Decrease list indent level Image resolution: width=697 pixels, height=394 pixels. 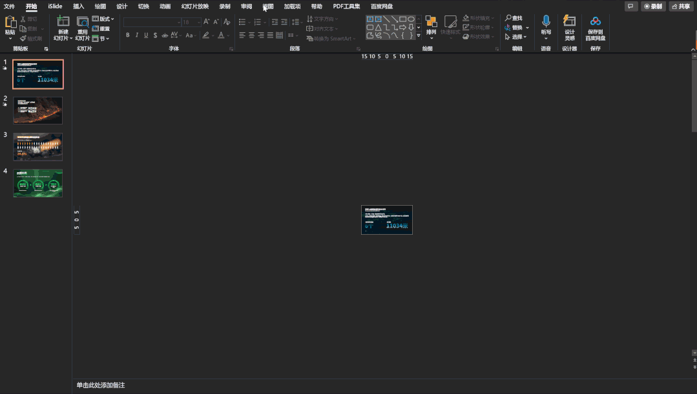pos(275,22)
